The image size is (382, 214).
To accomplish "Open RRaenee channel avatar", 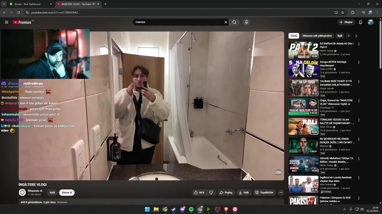I will point(22,193).
